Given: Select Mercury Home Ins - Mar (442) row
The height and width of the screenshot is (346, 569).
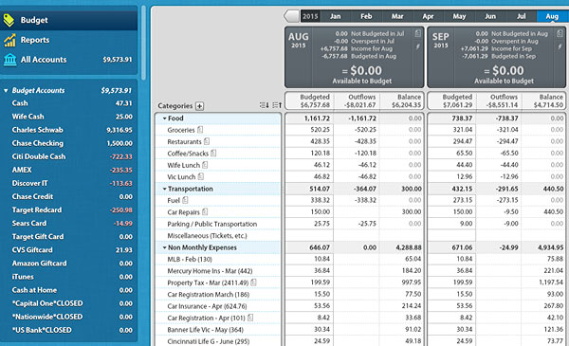Looking at the screenshot, I should pos(218,271).
